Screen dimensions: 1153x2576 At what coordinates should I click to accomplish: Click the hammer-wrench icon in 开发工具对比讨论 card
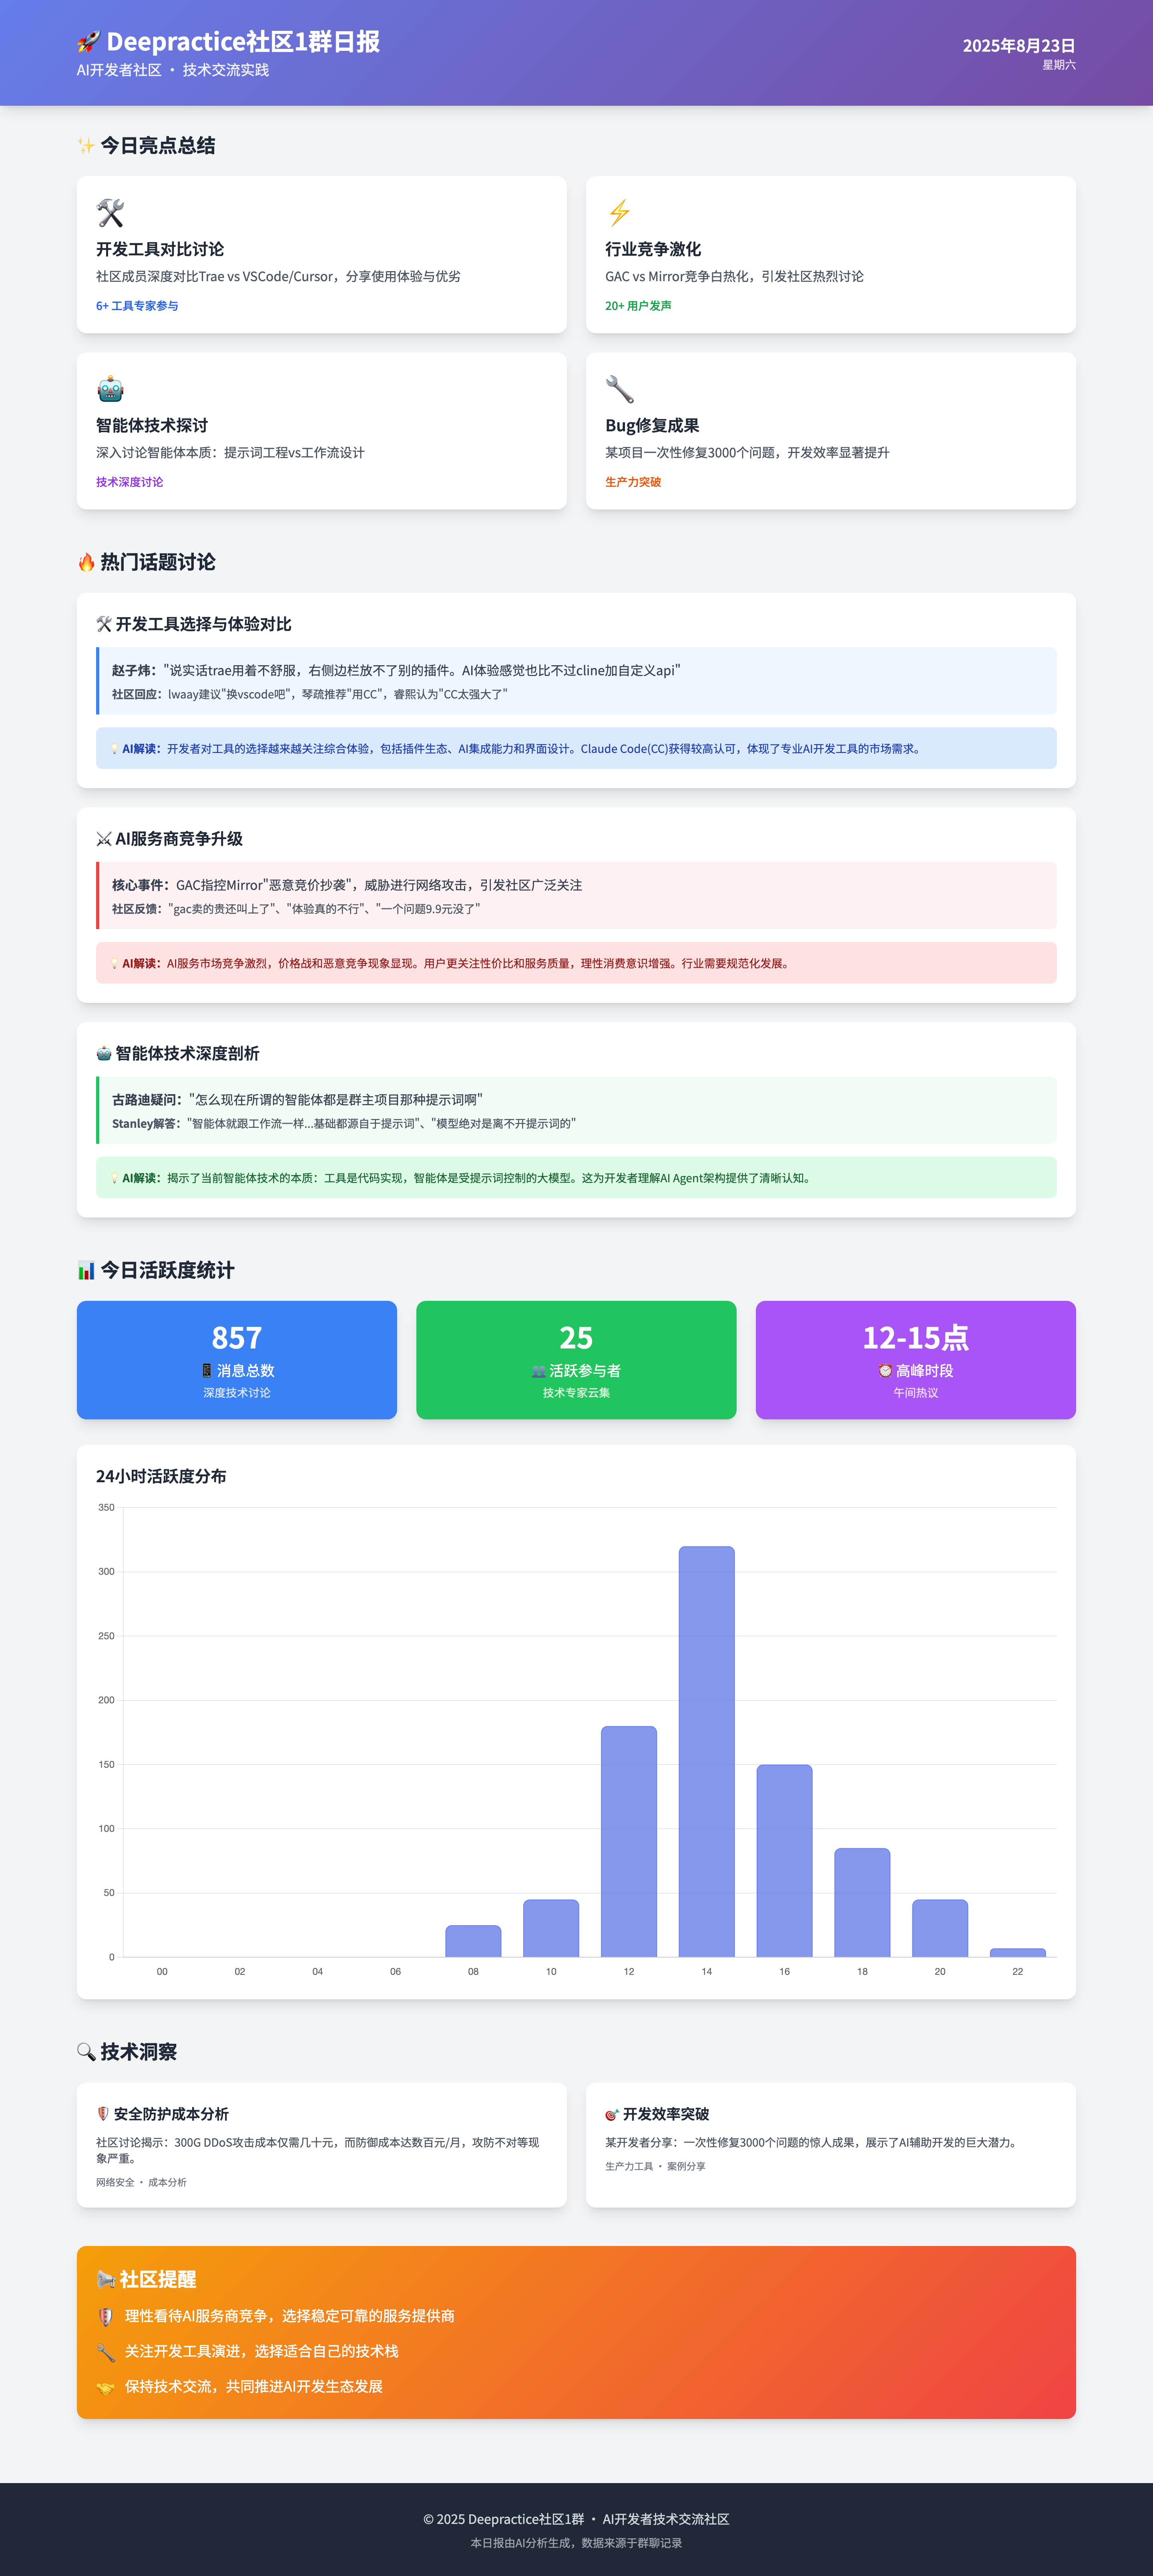pyautogui.click(x=110, y=212)
